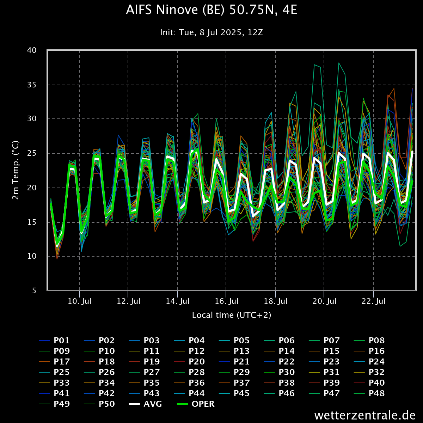Select the P23 legend item
This screenshot has height=423, width=423.
[324, 362]
